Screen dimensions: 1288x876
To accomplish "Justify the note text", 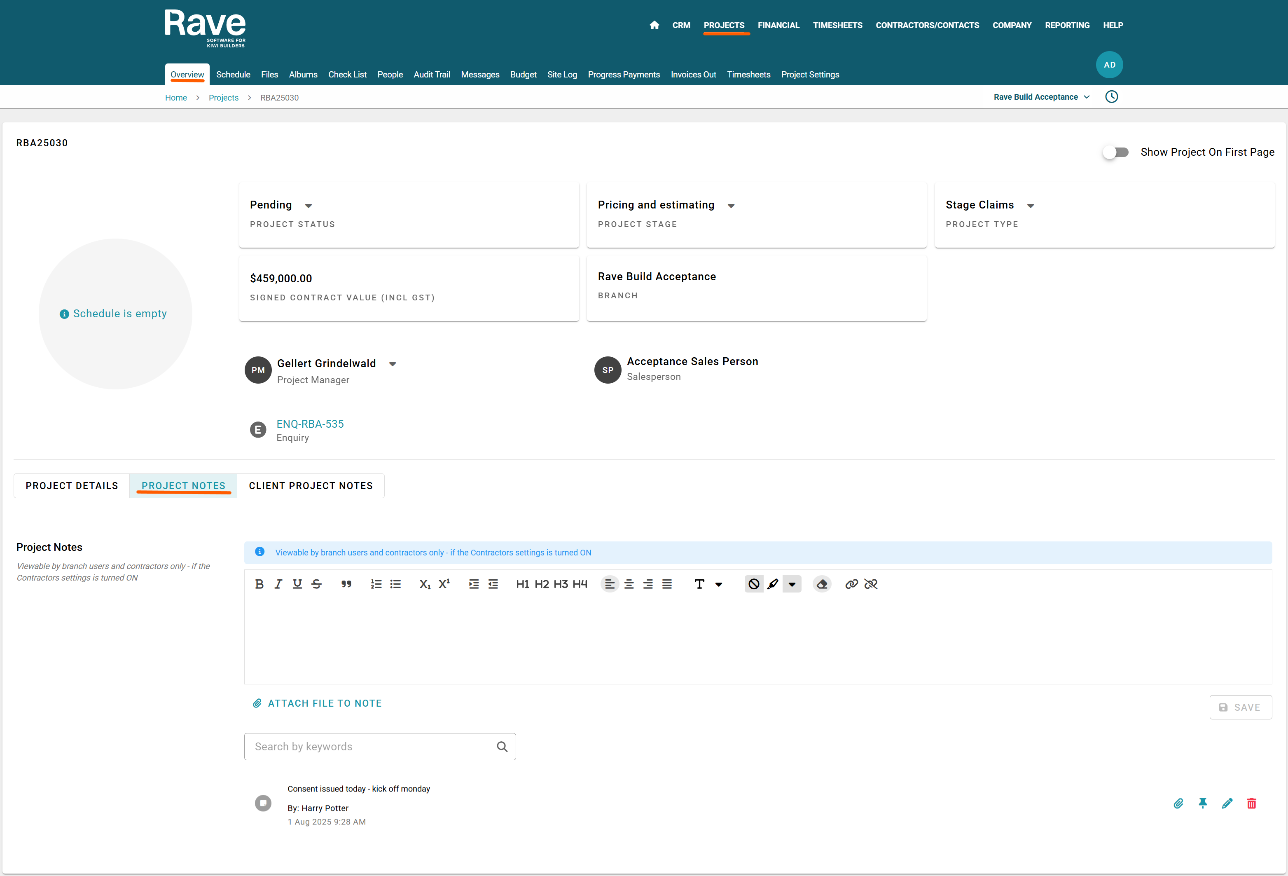I will click(667, 584).
